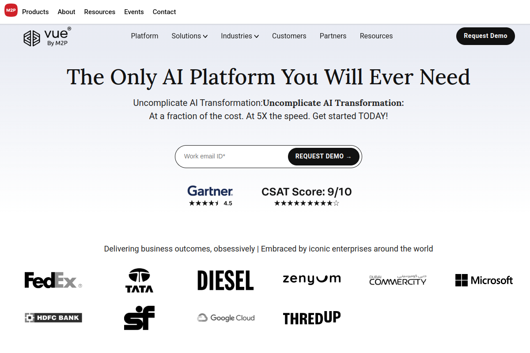This screenshot has height=353, width=530.
Task: Click the main AI Platform headline
Action: (269, 77)
